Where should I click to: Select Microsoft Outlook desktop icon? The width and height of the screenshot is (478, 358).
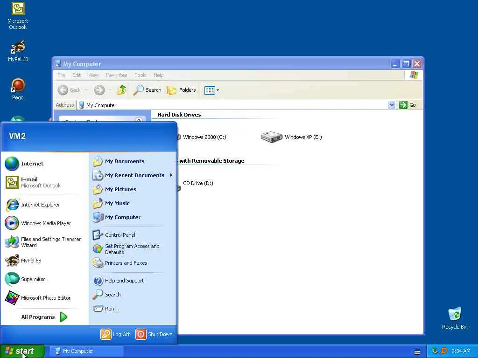coord(18,16)
